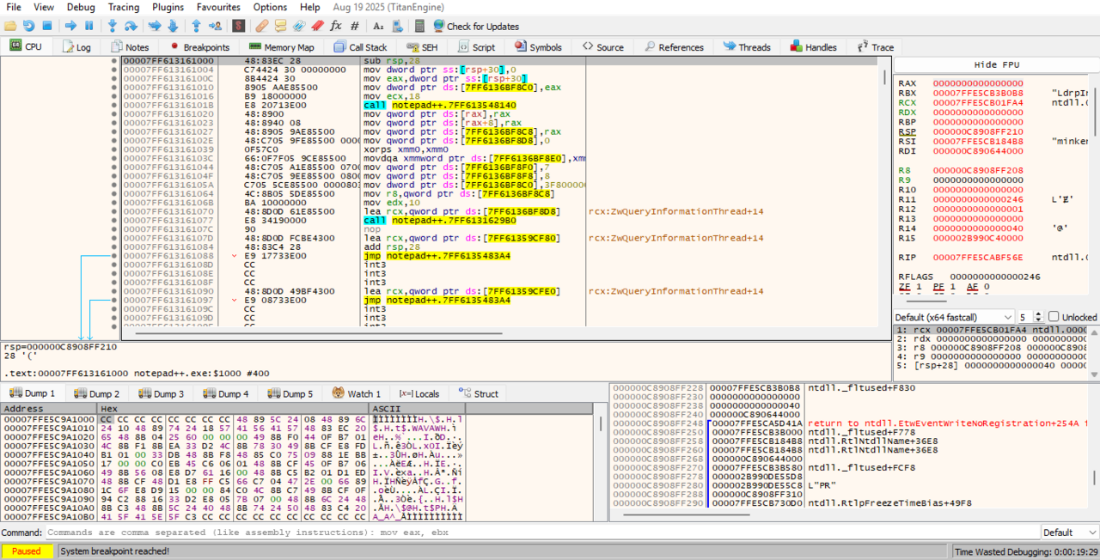Click the Run arrow icon
Viewport: 1100px width, 560px height.
click(70, 26)
